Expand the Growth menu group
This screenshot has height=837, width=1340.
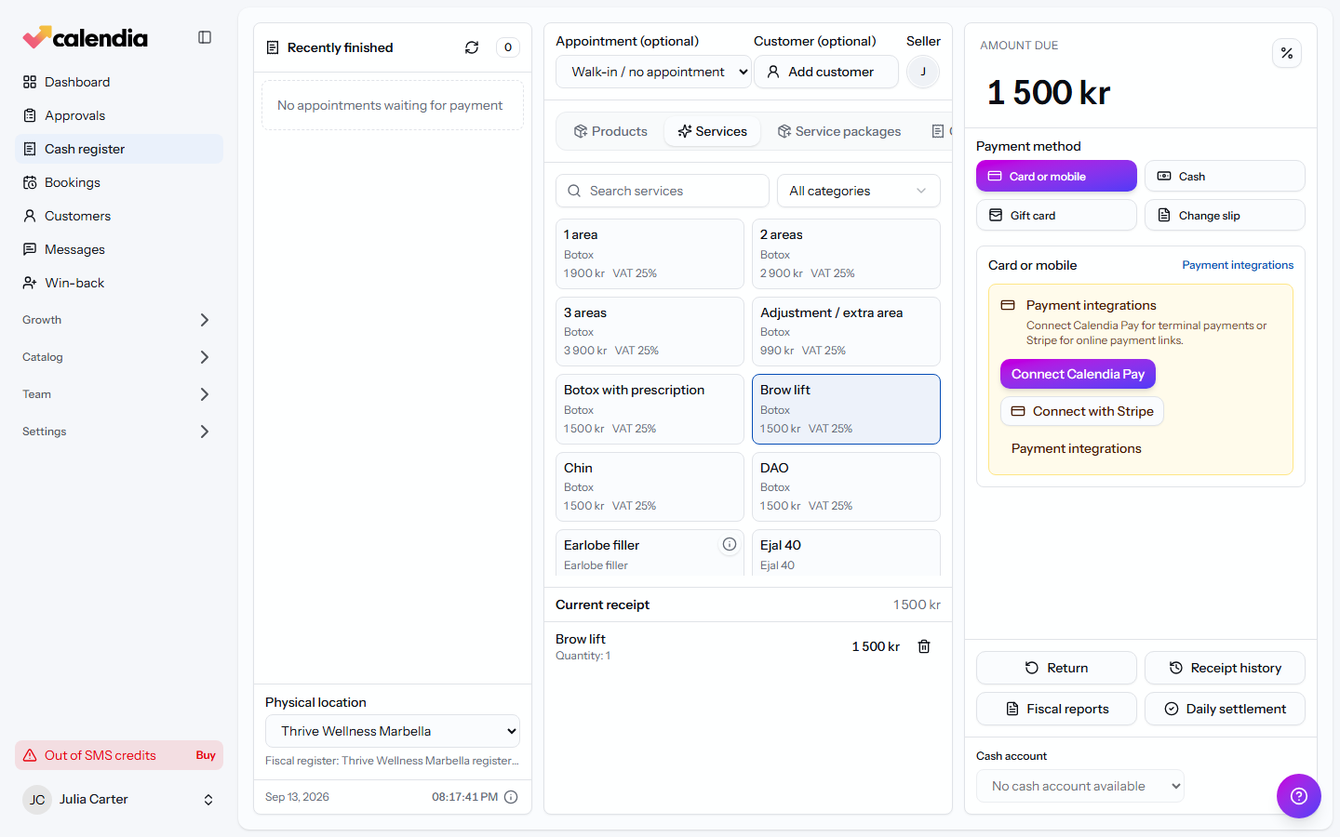pyautogui.click(x=119, y=320)
